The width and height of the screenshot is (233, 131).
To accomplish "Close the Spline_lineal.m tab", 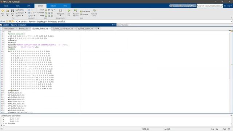I will (50, 28).
